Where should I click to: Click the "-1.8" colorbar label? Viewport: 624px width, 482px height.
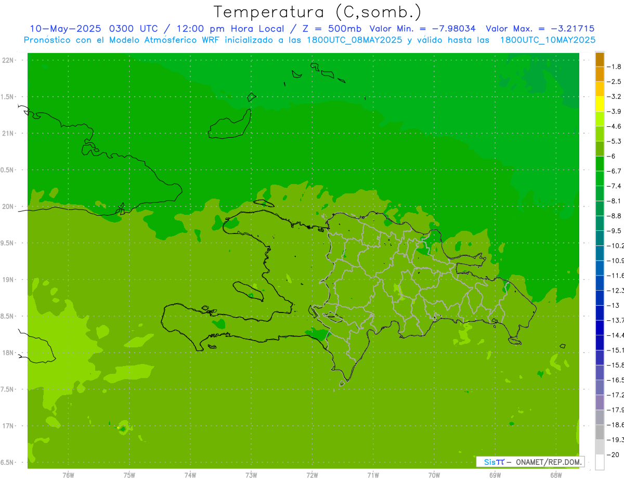[615, 67]
